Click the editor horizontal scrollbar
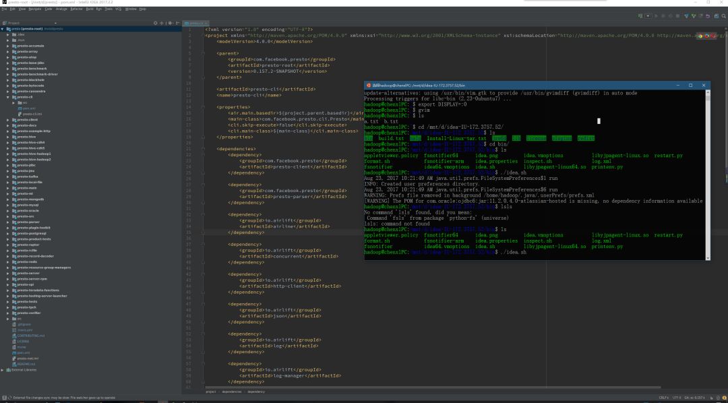 [433, 387]
